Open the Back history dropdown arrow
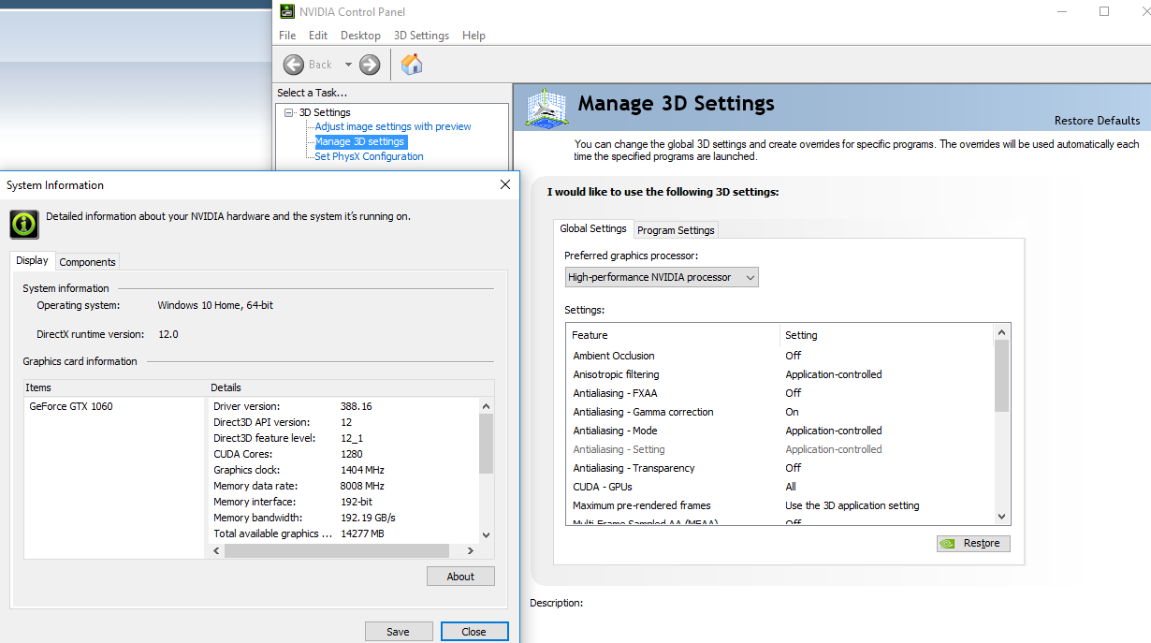Image resolution: width=1151 pixels, height=643 pixels. pos(348,65)
